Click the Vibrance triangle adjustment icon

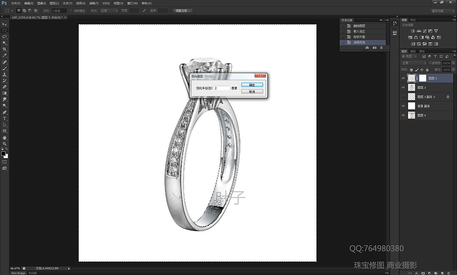click(436, 31)
